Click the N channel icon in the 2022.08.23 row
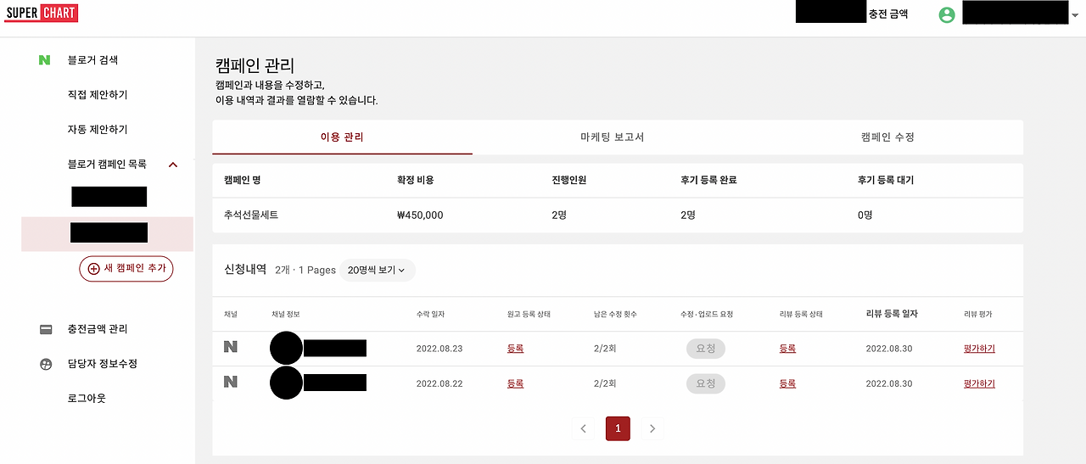Screen dimensions: 1086x464 230,347
